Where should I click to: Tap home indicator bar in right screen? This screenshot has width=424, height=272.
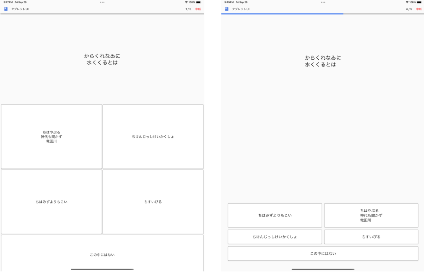[x=323, y=269]
